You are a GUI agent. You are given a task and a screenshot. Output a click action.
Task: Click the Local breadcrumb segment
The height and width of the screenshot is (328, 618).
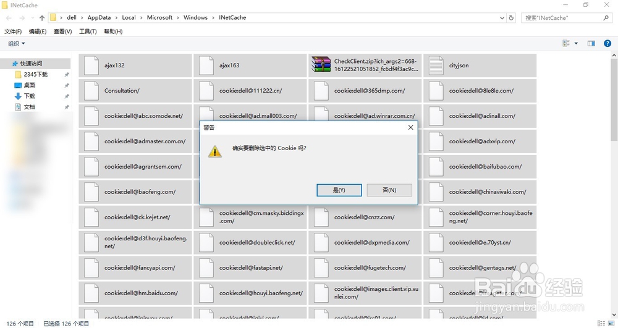click(129, 18)
